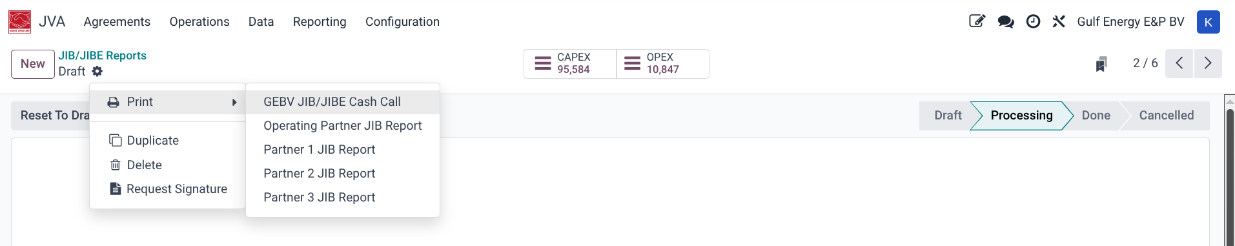Go to next record arrow
This screenshot has height=246, width=1235.
(1208, 63)
